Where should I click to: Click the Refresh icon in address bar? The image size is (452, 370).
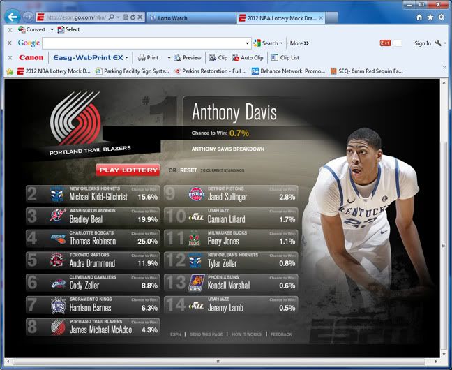[133, 17]
